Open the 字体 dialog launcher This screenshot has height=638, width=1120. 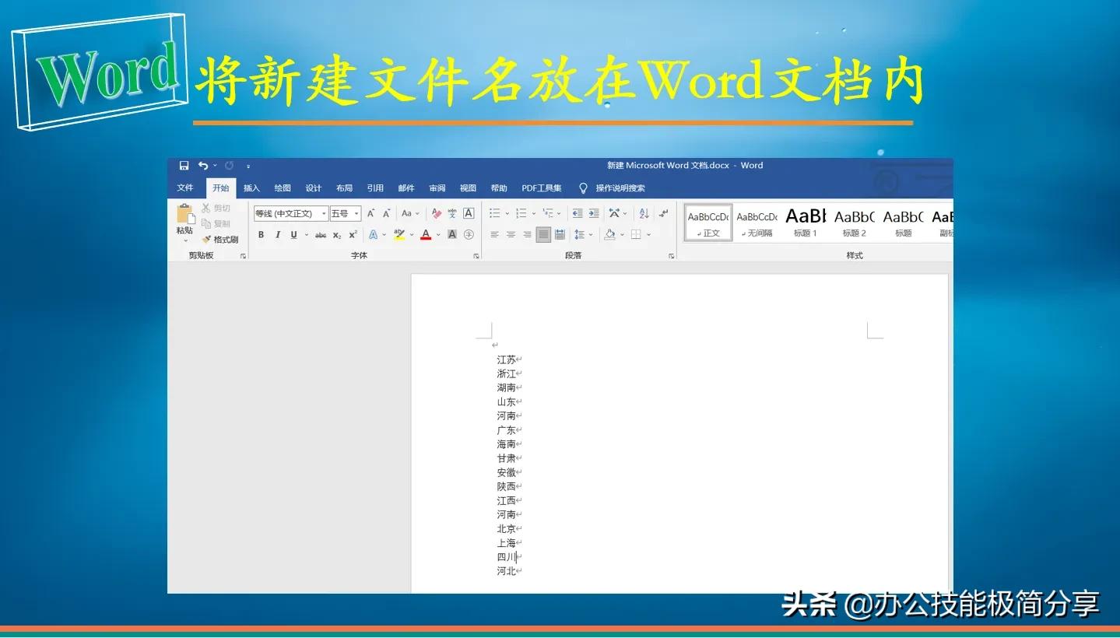coord(476,256)
